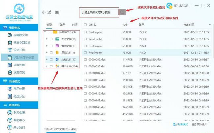Check the Desktop.ini file in I:\GHO
Image resolution: width=214 pixels, height=133 pixels.
click(85, 32)
